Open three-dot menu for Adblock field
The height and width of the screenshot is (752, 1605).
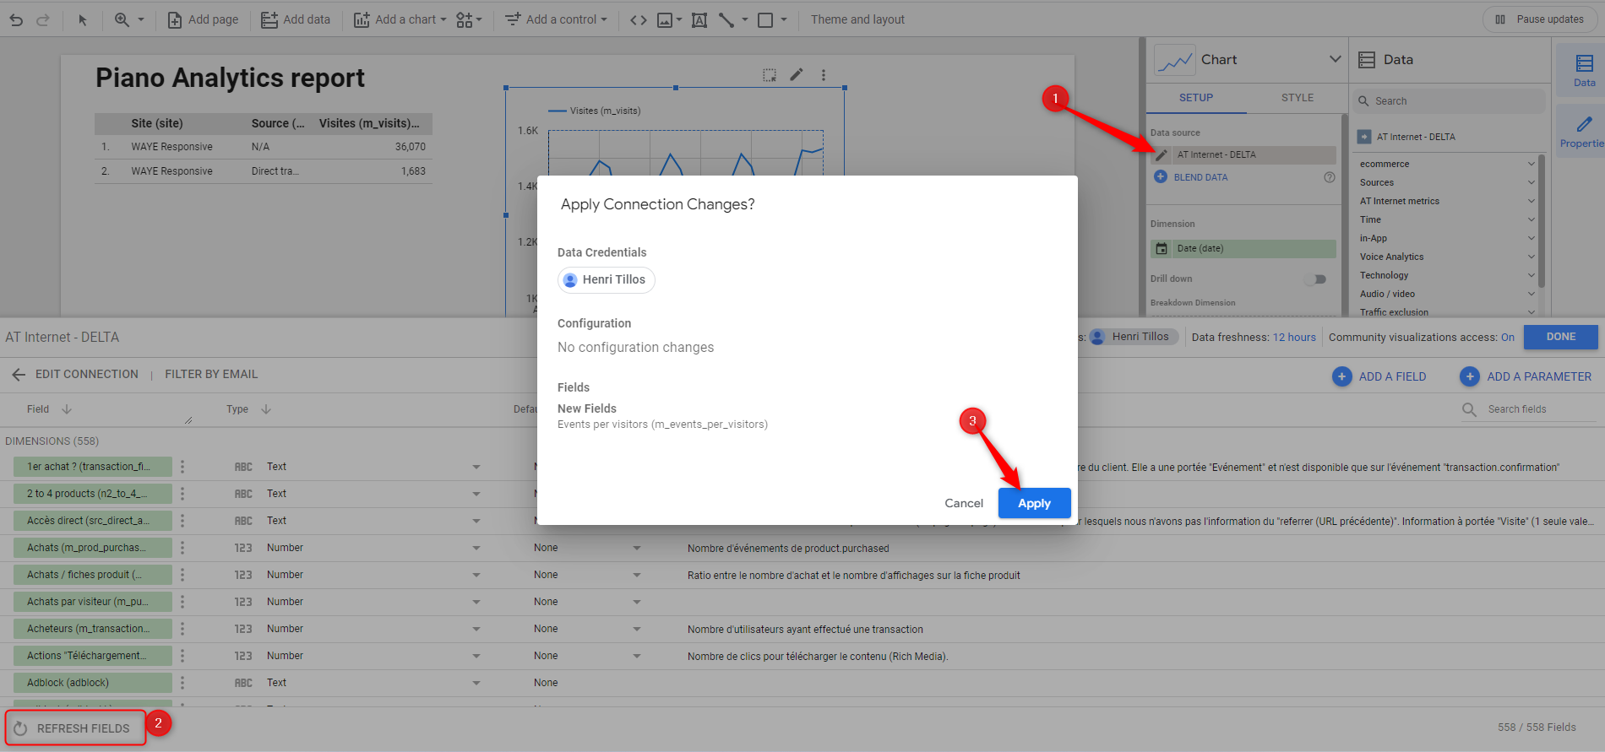coord(182,683)
